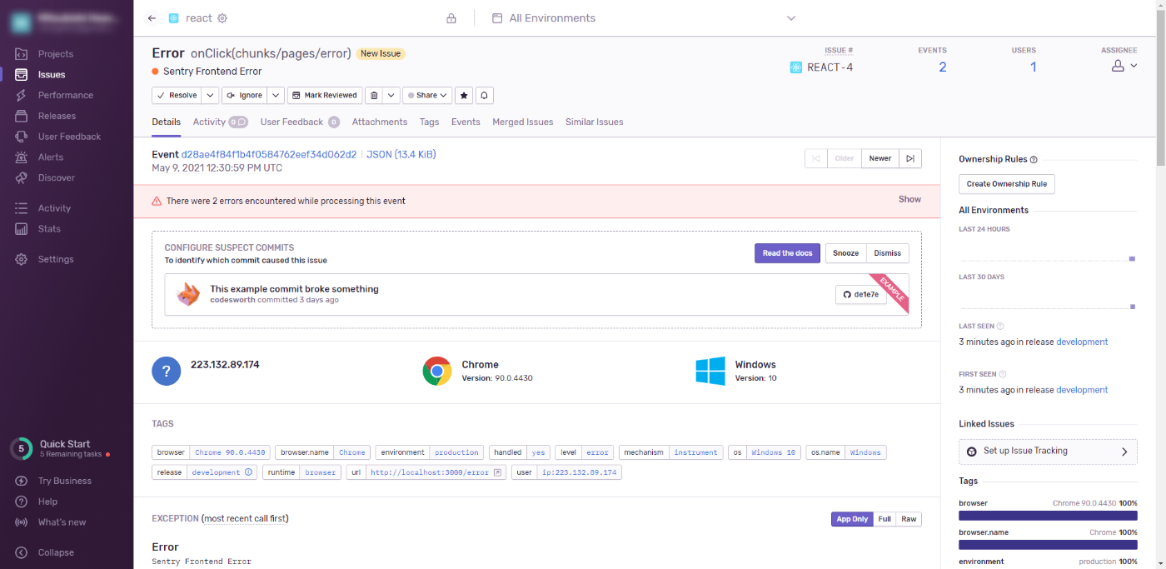This screenshot has width=1166, height=569.
Task: Switch to the Events tab
Action: (x=466, y=122)
